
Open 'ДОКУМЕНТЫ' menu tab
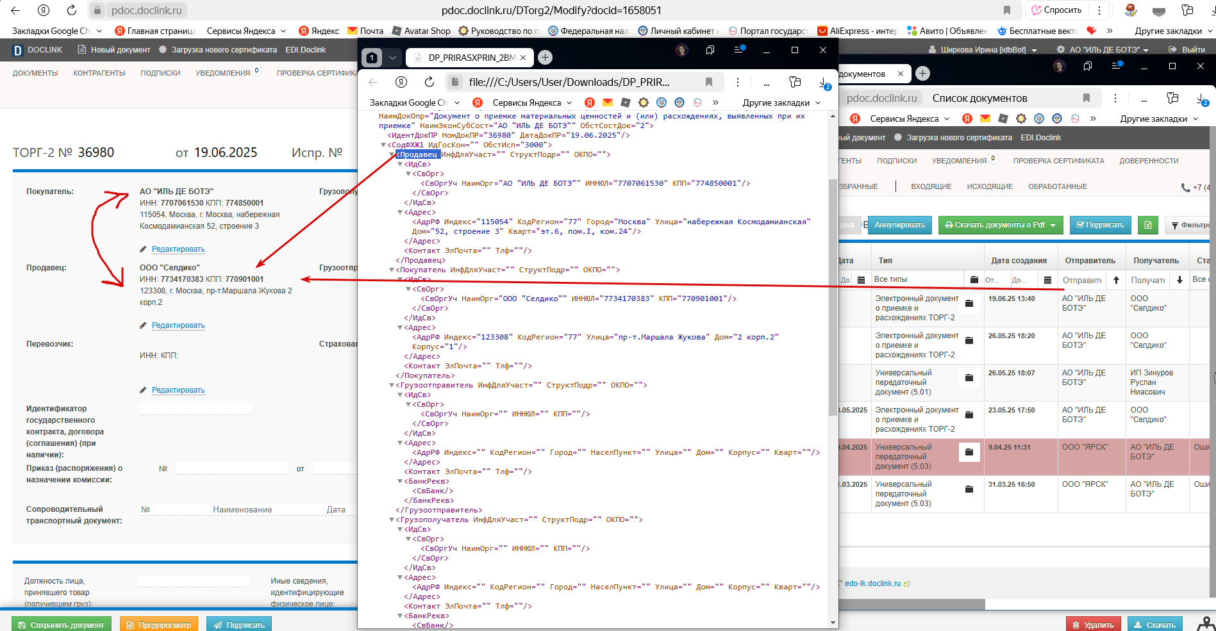[x=35, y=73]
